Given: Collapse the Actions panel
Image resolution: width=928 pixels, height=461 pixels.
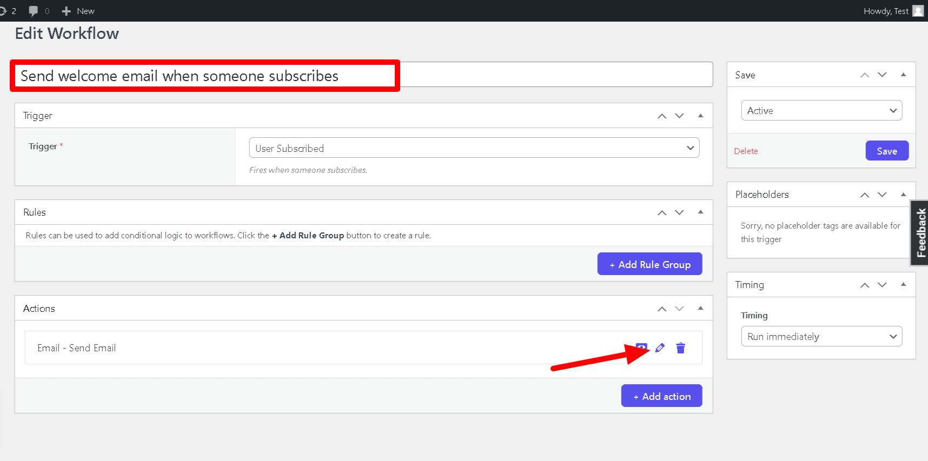Looking at the screenshot, I should coord(700,308).
